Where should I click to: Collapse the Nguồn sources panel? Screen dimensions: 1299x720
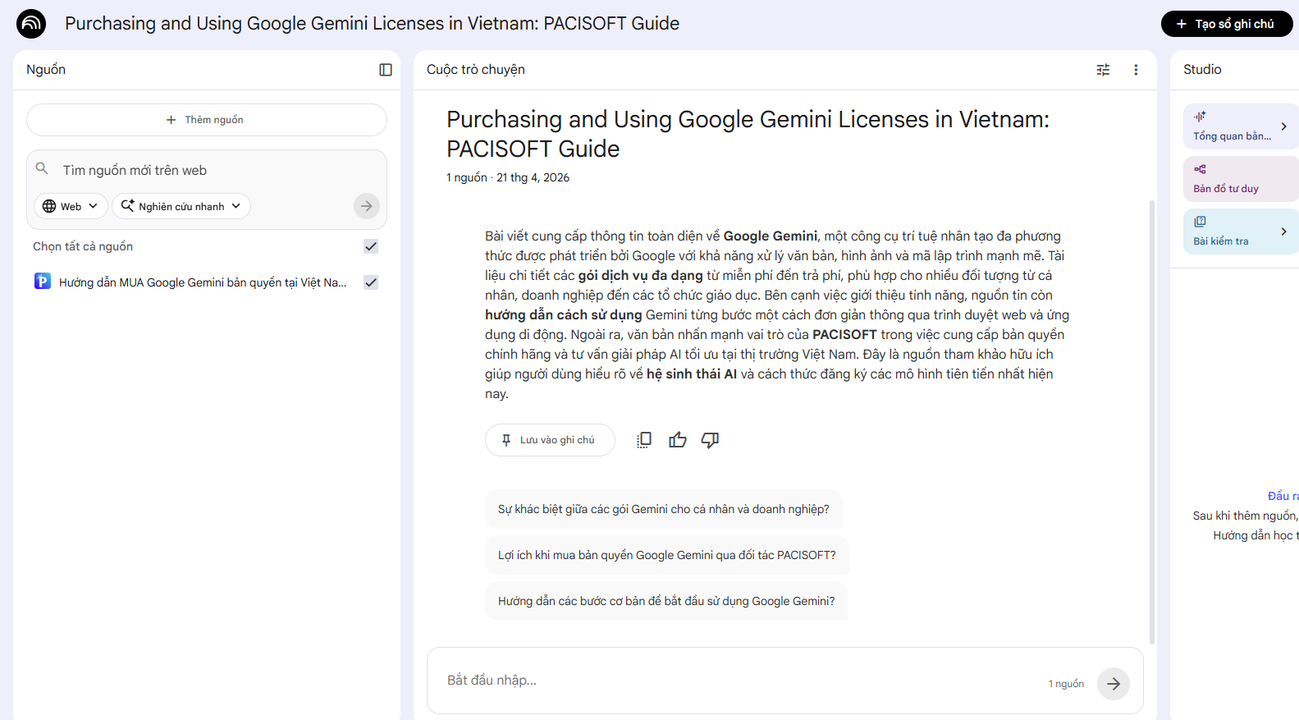tap(386, 70)
